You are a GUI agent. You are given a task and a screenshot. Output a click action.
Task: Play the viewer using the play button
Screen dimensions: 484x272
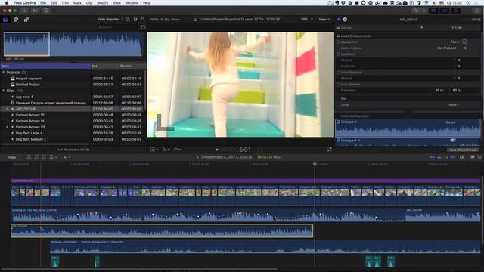click(217, 150)
